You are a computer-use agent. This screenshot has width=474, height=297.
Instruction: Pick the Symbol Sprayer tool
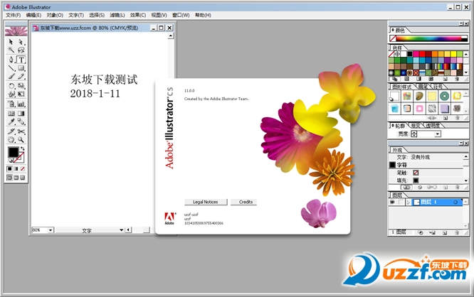[11, 104]
